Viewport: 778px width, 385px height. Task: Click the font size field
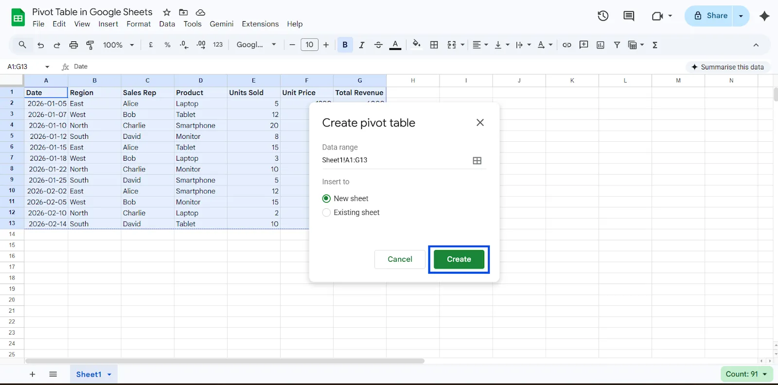point(309,45)
